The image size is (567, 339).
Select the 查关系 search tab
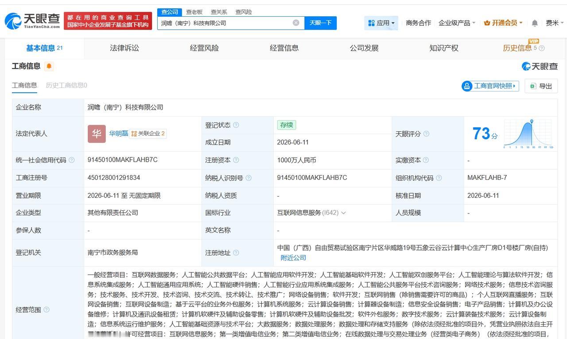[219, 12]
